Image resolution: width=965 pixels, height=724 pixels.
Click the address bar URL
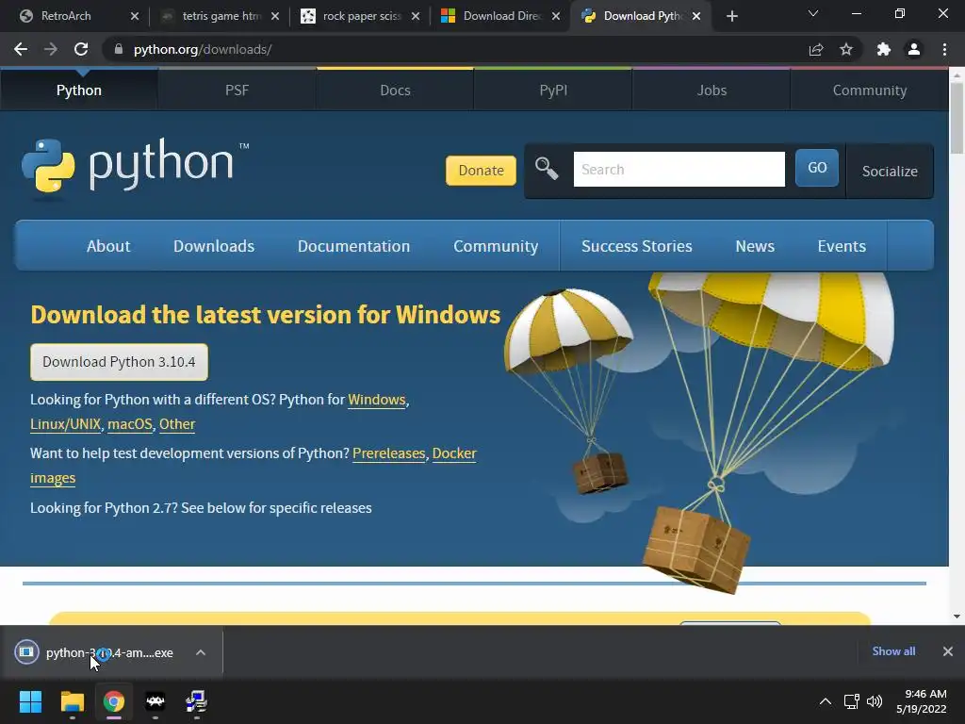[x=203, y=49]
